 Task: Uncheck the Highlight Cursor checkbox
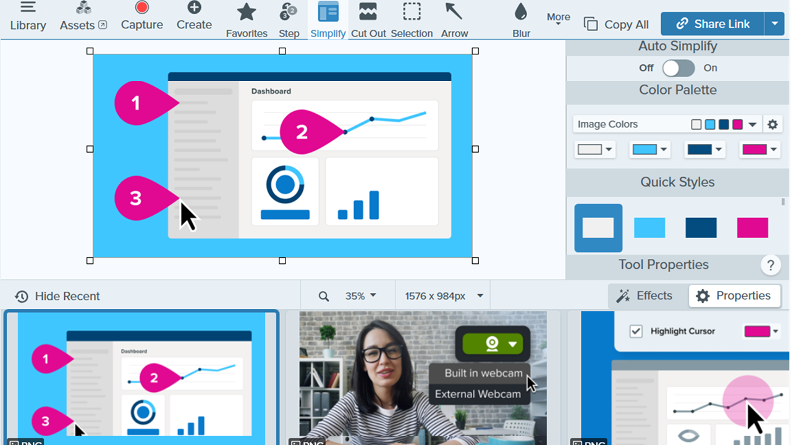tap(636, 331)
